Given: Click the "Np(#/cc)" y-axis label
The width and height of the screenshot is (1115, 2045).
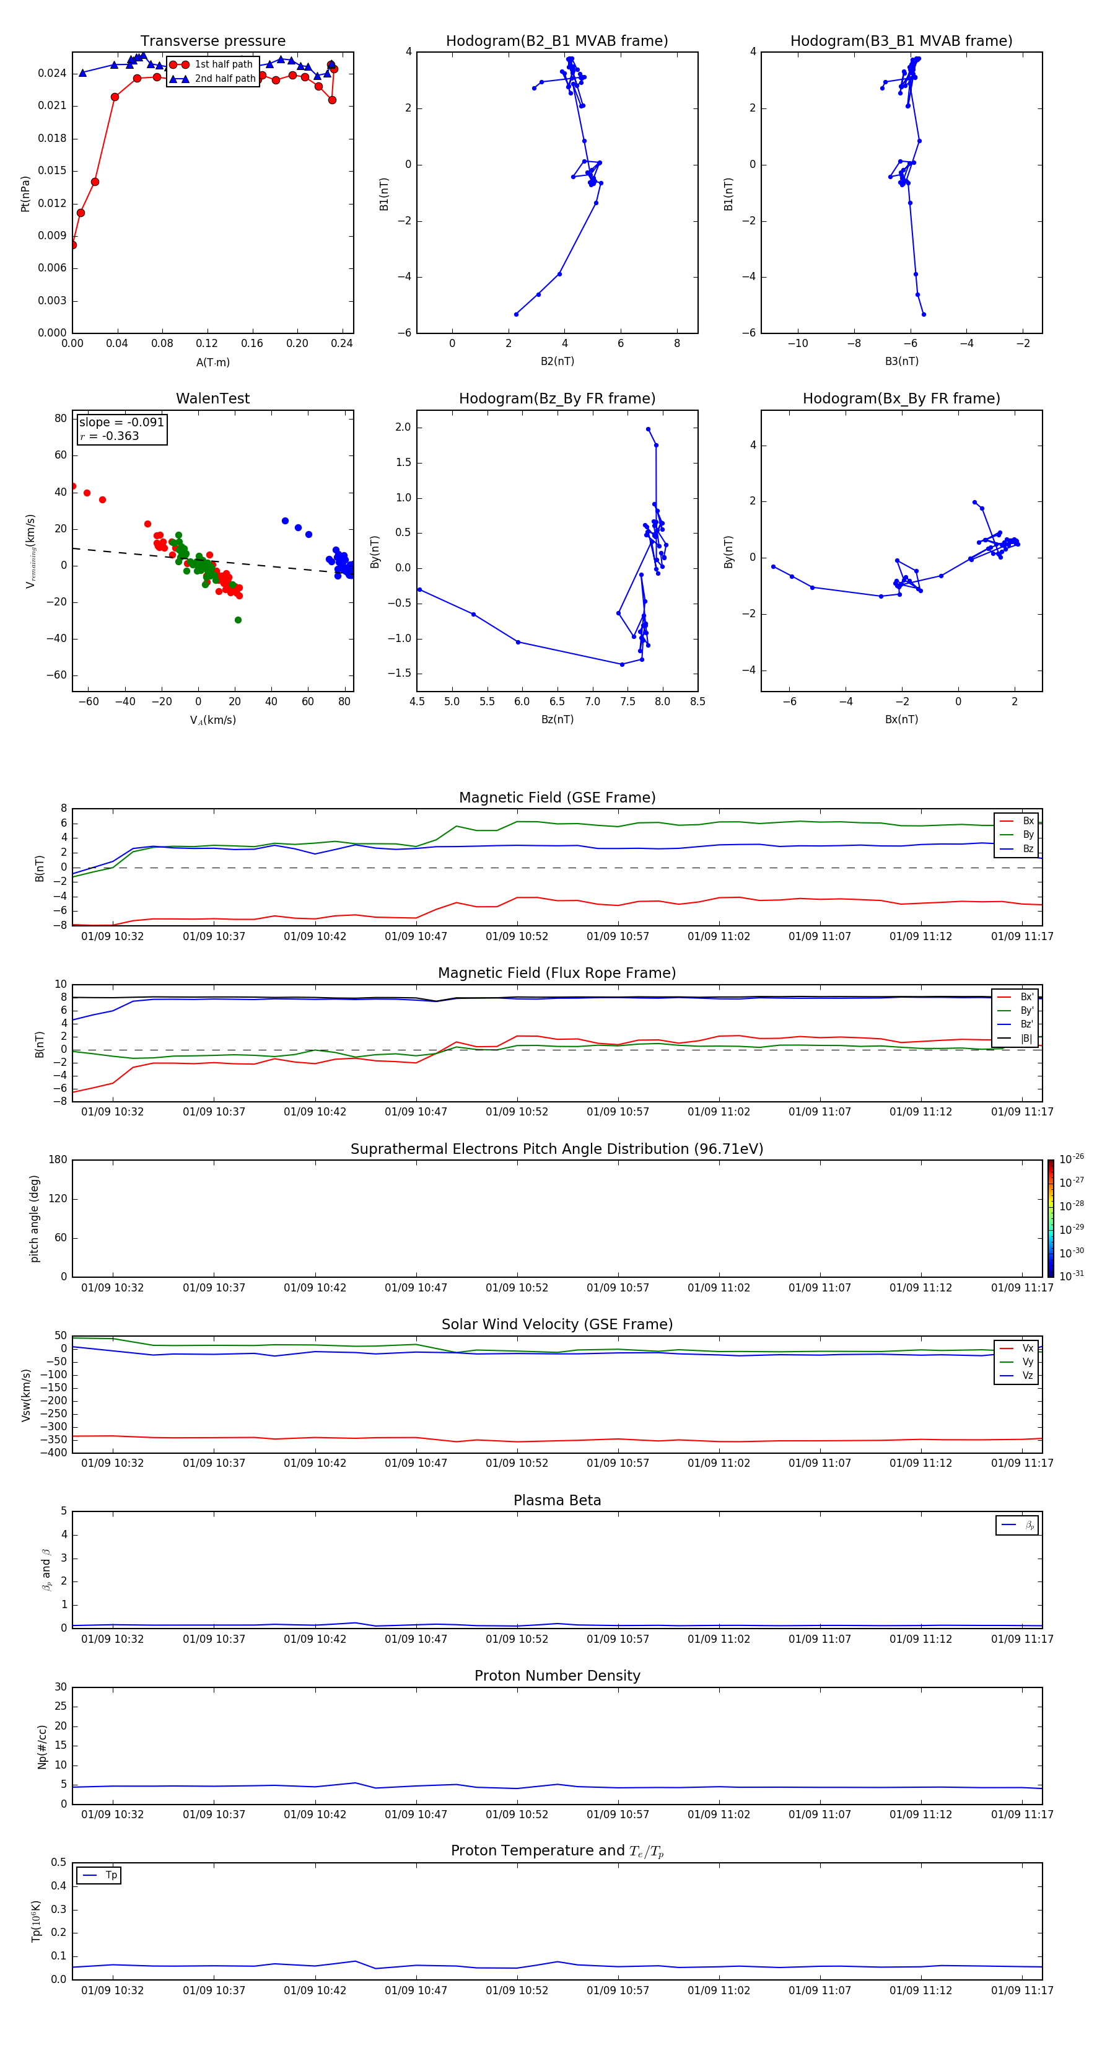Looking at the screenshot, I should pos(42,1746).
